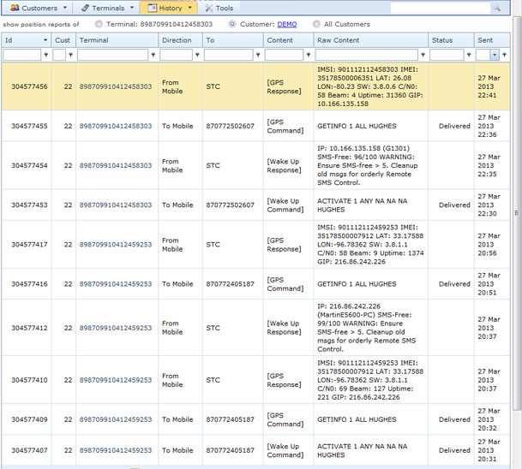Click the Terminals satellite icon
Image resolution: width=522 pixels, height=469 pixels.
85,8
